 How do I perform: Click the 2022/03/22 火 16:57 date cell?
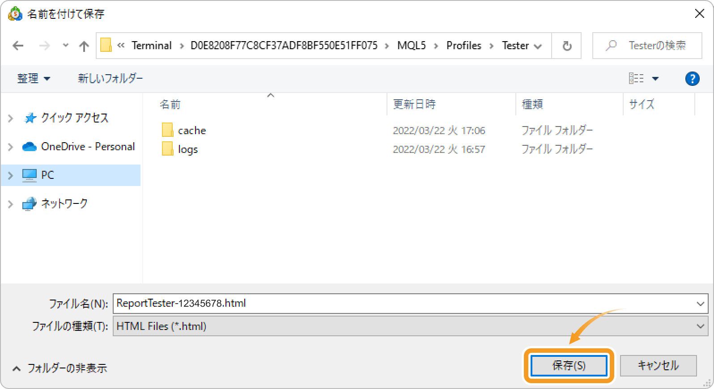[439, 149]
